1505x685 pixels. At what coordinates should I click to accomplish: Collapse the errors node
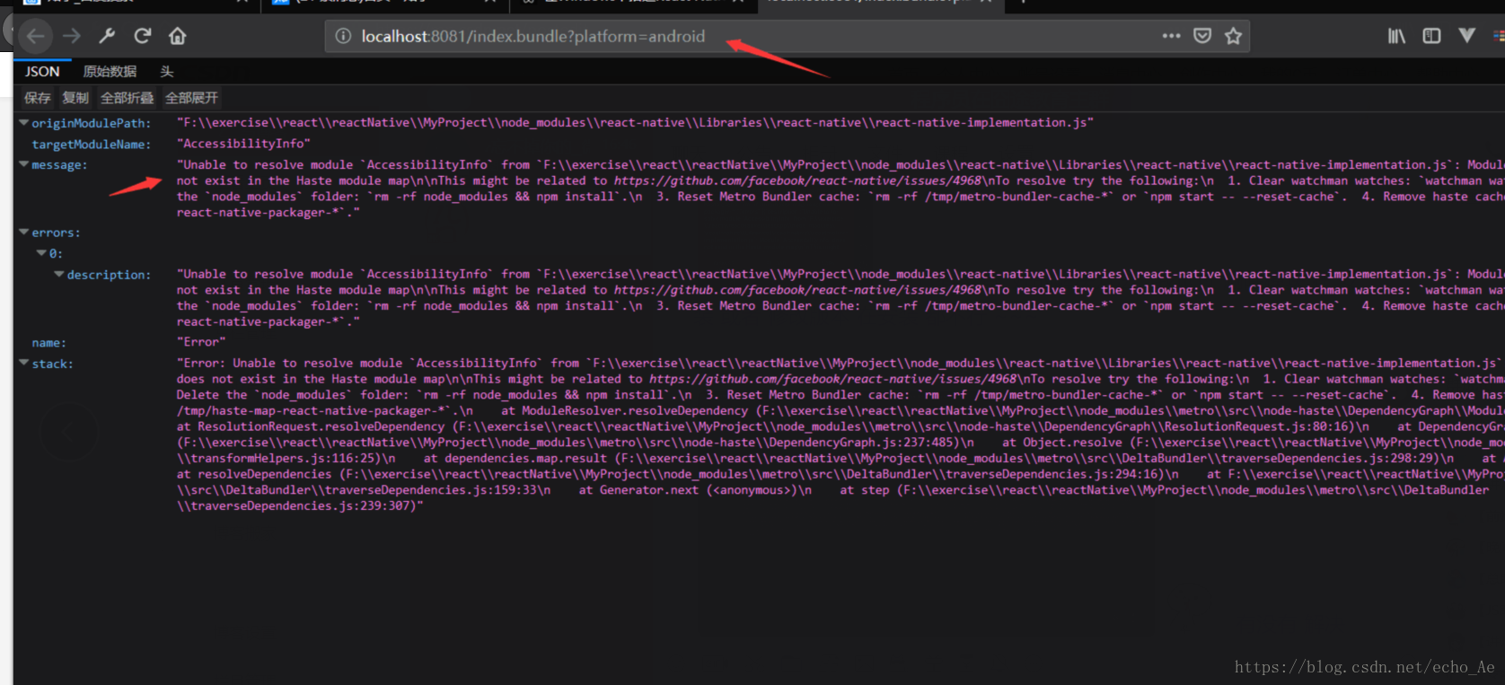23,232
